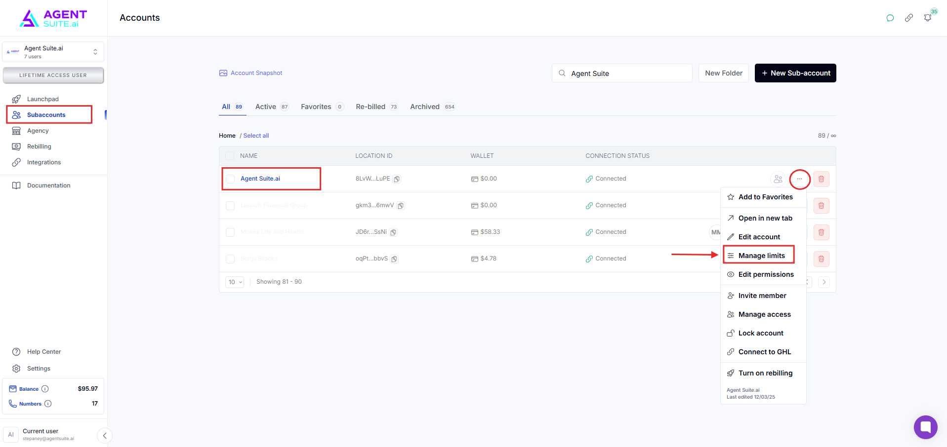Copy location ID oqPt...bbvS
The height and width of the screenshot is (447, 947).
pyautogui.click(x=394, y=259)
